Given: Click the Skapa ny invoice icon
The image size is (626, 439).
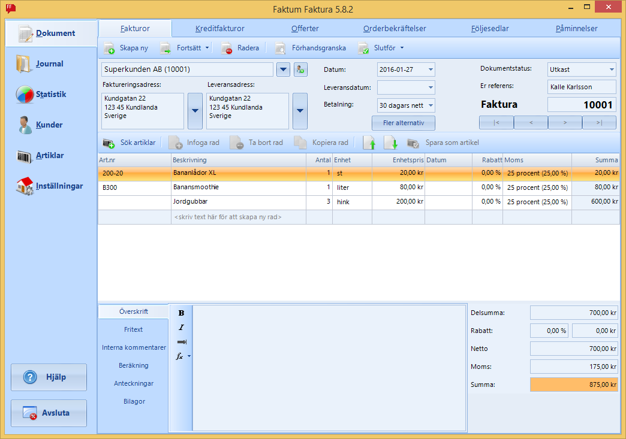Looking at the screenshot, I should (x=109, y=49).
